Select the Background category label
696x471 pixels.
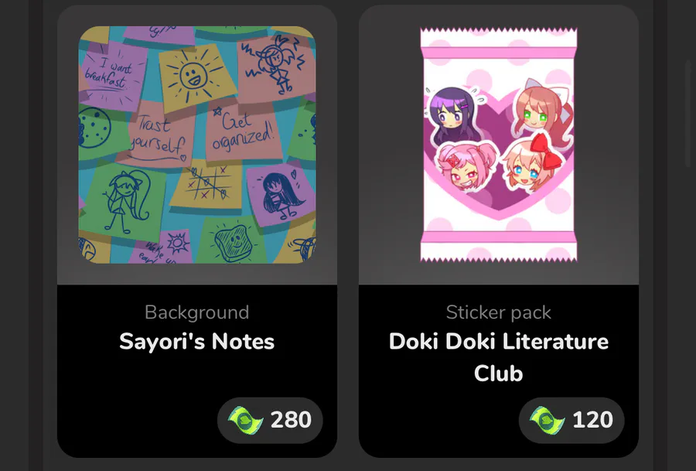coord(196,312)
